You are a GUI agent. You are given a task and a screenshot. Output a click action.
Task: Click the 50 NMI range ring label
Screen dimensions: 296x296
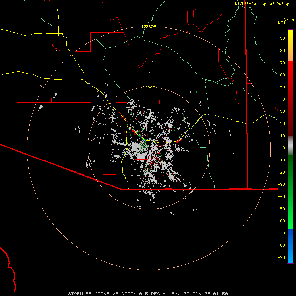149,87
